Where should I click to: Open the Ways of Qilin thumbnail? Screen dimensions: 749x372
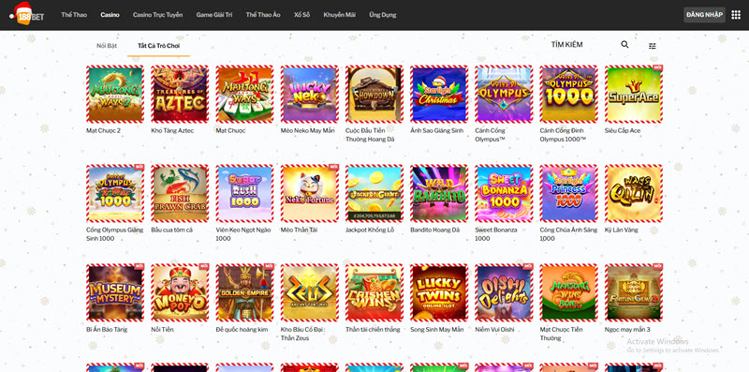(634, 194)
